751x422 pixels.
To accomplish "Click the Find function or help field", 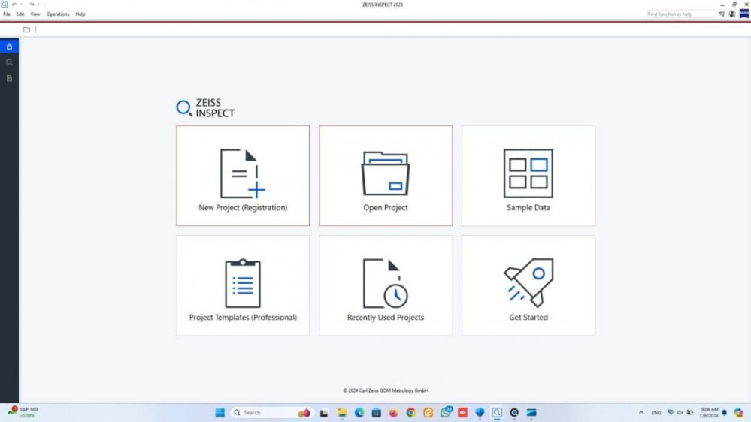I will (x=680, y=14).
